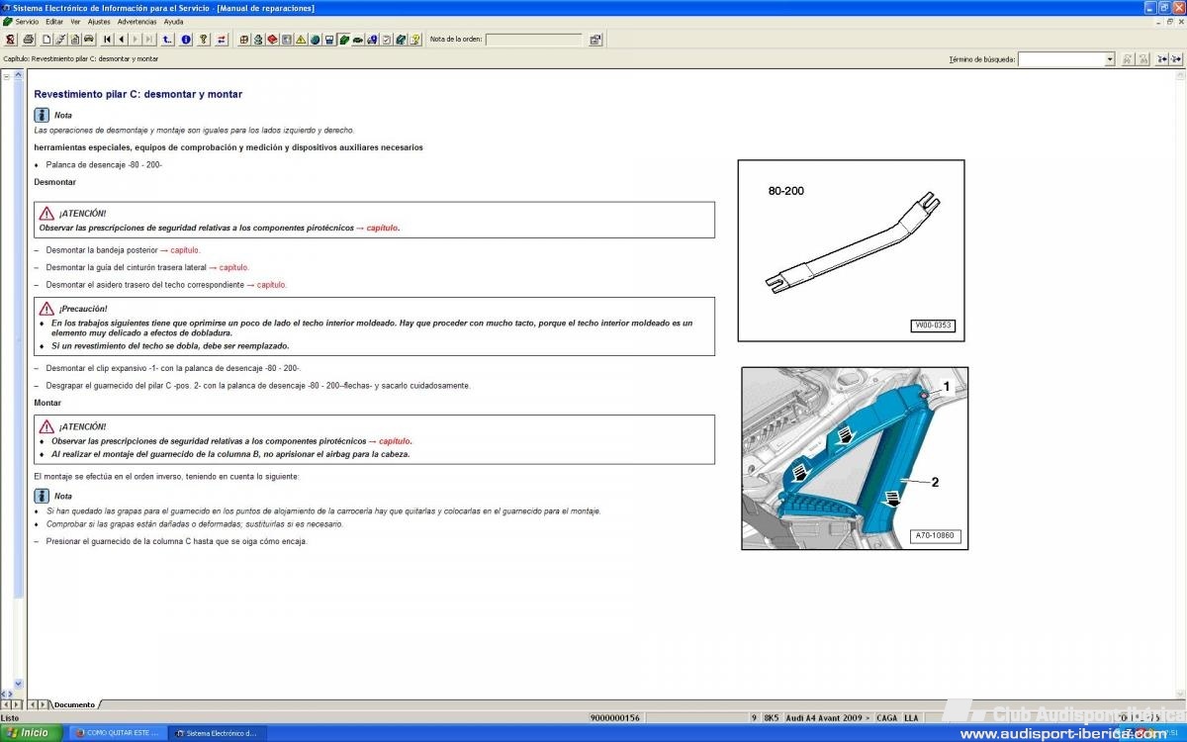This screenshot has width=1187, height=742.
Task: Click the icon beside Nota de la orden field
Action: [595, 40]
